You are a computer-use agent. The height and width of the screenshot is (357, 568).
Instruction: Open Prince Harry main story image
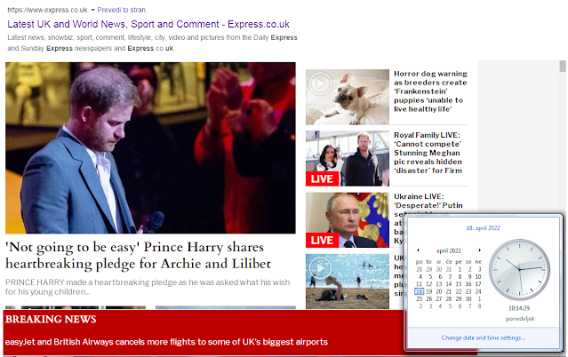[150, 147]
